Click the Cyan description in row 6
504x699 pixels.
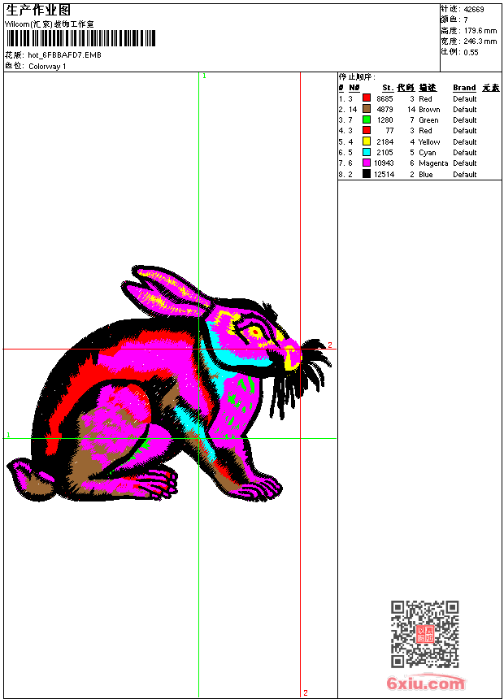coord(428,153)
